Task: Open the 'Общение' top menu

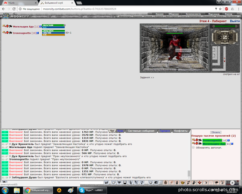Action: (x=173, y=14)
